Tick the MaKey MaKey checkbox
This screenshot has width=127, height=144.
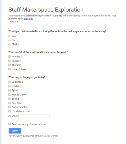click(x=9, y=94)
